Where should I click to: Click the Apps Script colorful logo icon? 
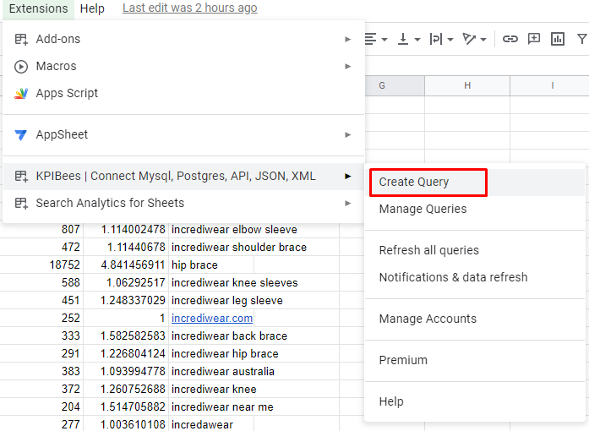pos(21,93)
